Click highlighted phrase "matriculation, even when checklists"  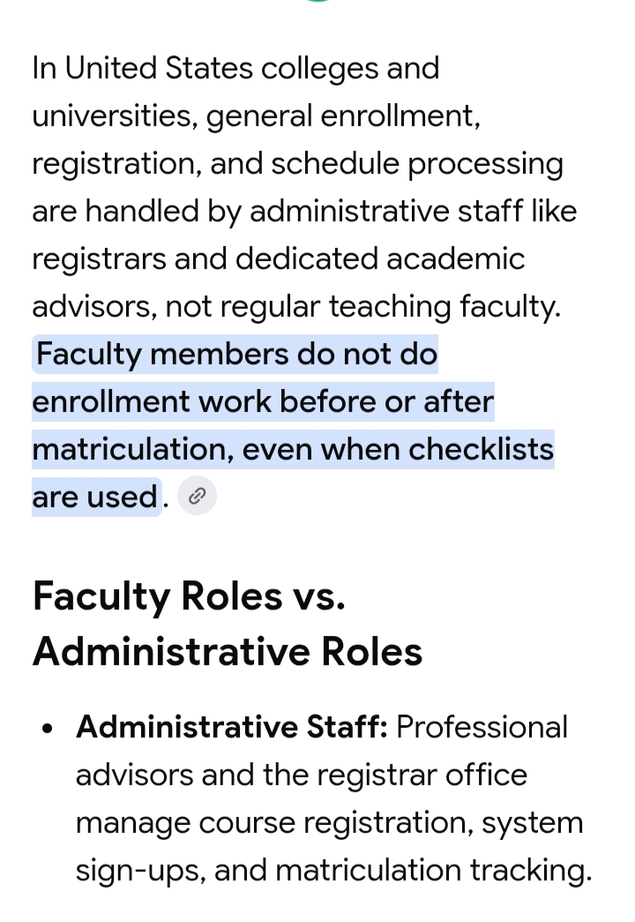[x=293, y=449]
